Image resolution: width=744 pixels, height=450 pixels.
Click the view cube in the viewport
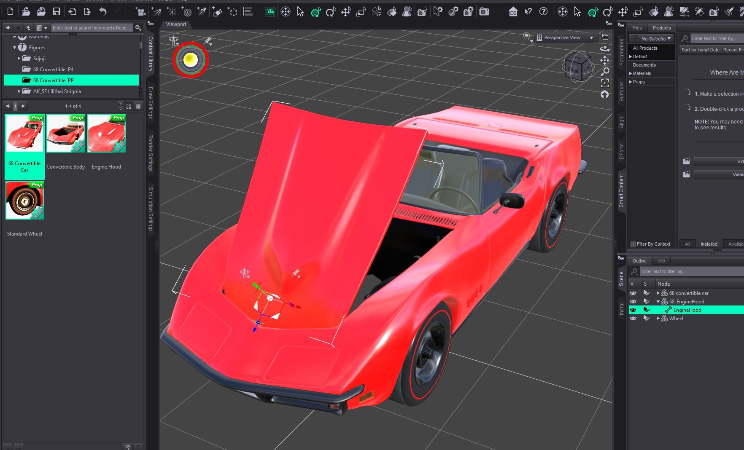[x=578, y=66]
